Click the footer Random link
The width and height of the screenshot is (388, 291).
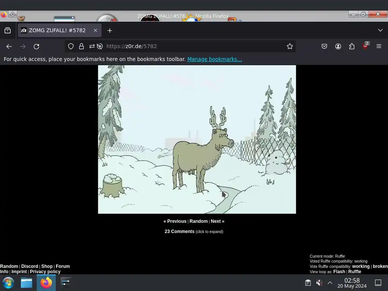click(9, 266)
